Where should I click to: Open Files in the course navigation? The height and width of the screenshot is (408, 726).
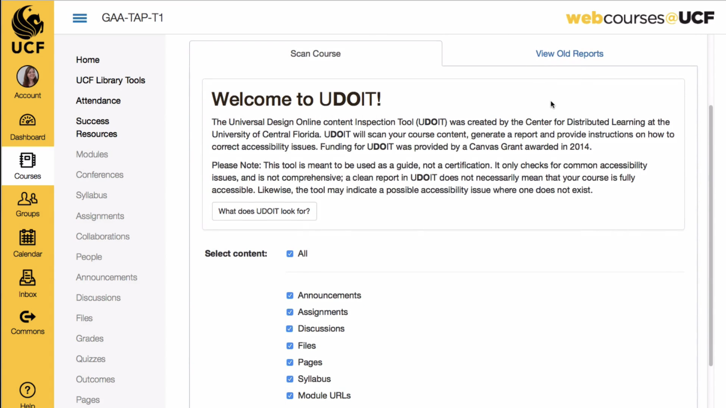84,318
